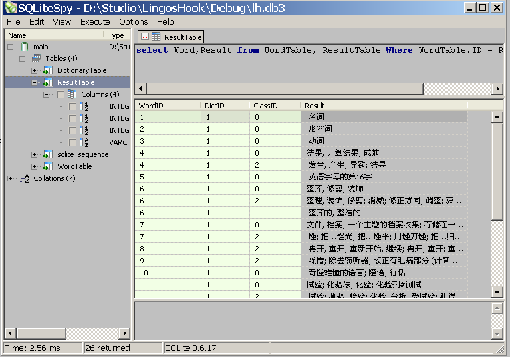Select WordID cell with value 10

pos(168,273)
